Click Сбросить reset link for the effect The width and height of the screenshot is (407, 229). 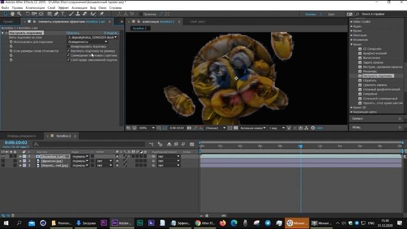pyautogui.click(x=73, y=33)
